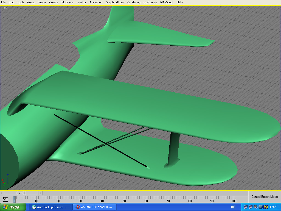
Task: Open the Modifiers menu
Action: click(x=68, y=2)
